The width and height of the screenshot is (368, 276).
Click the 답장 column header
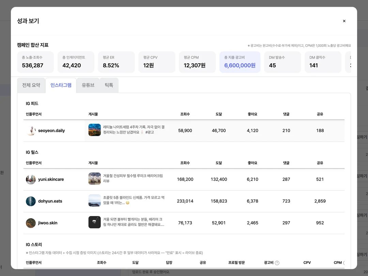[169, 263]
